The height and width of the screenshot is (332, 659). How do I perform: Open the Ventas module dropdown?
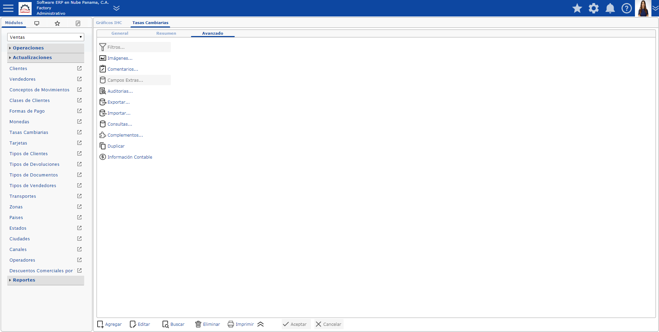[46, 37]
